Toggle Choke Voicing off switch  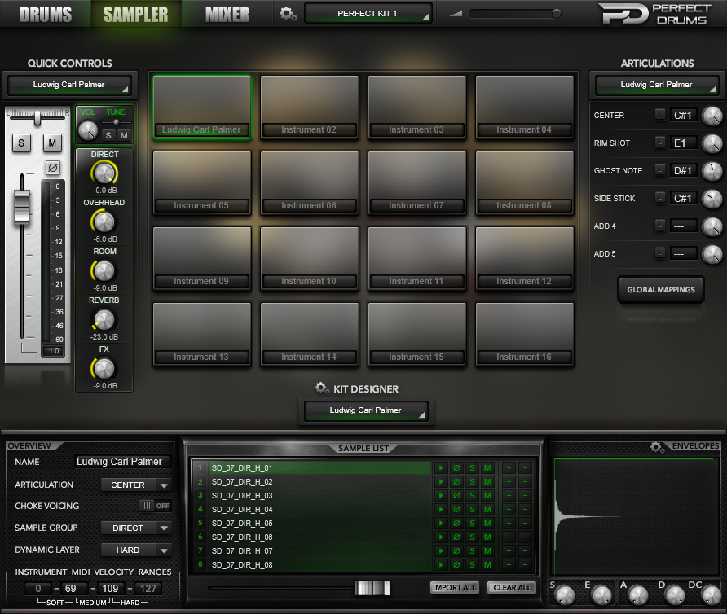point(156,506)
